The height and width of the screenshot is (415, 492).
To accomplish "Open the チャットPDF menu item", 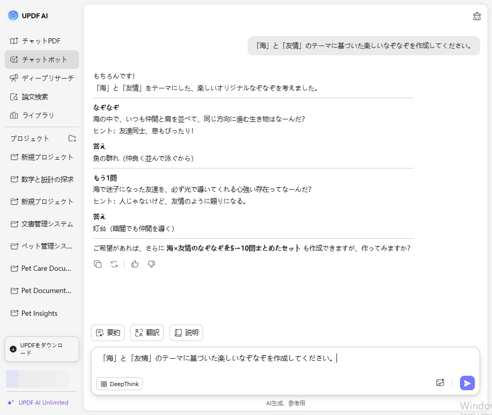I will tap(42, 41).
